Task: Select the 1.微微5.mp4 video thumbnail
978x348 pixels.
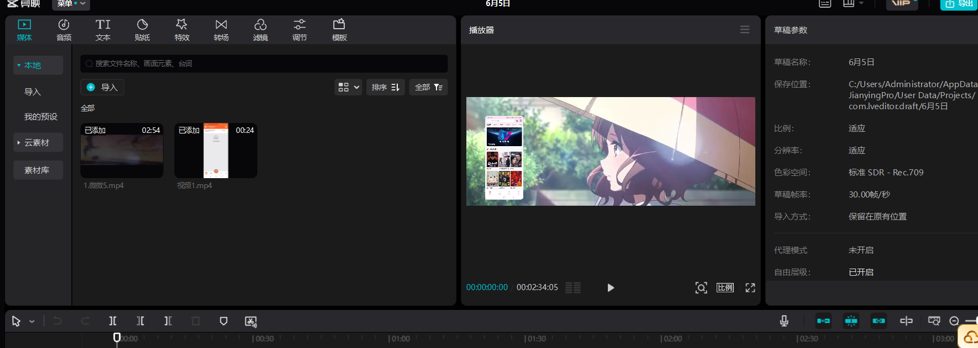Action: [x=122, y=151]
